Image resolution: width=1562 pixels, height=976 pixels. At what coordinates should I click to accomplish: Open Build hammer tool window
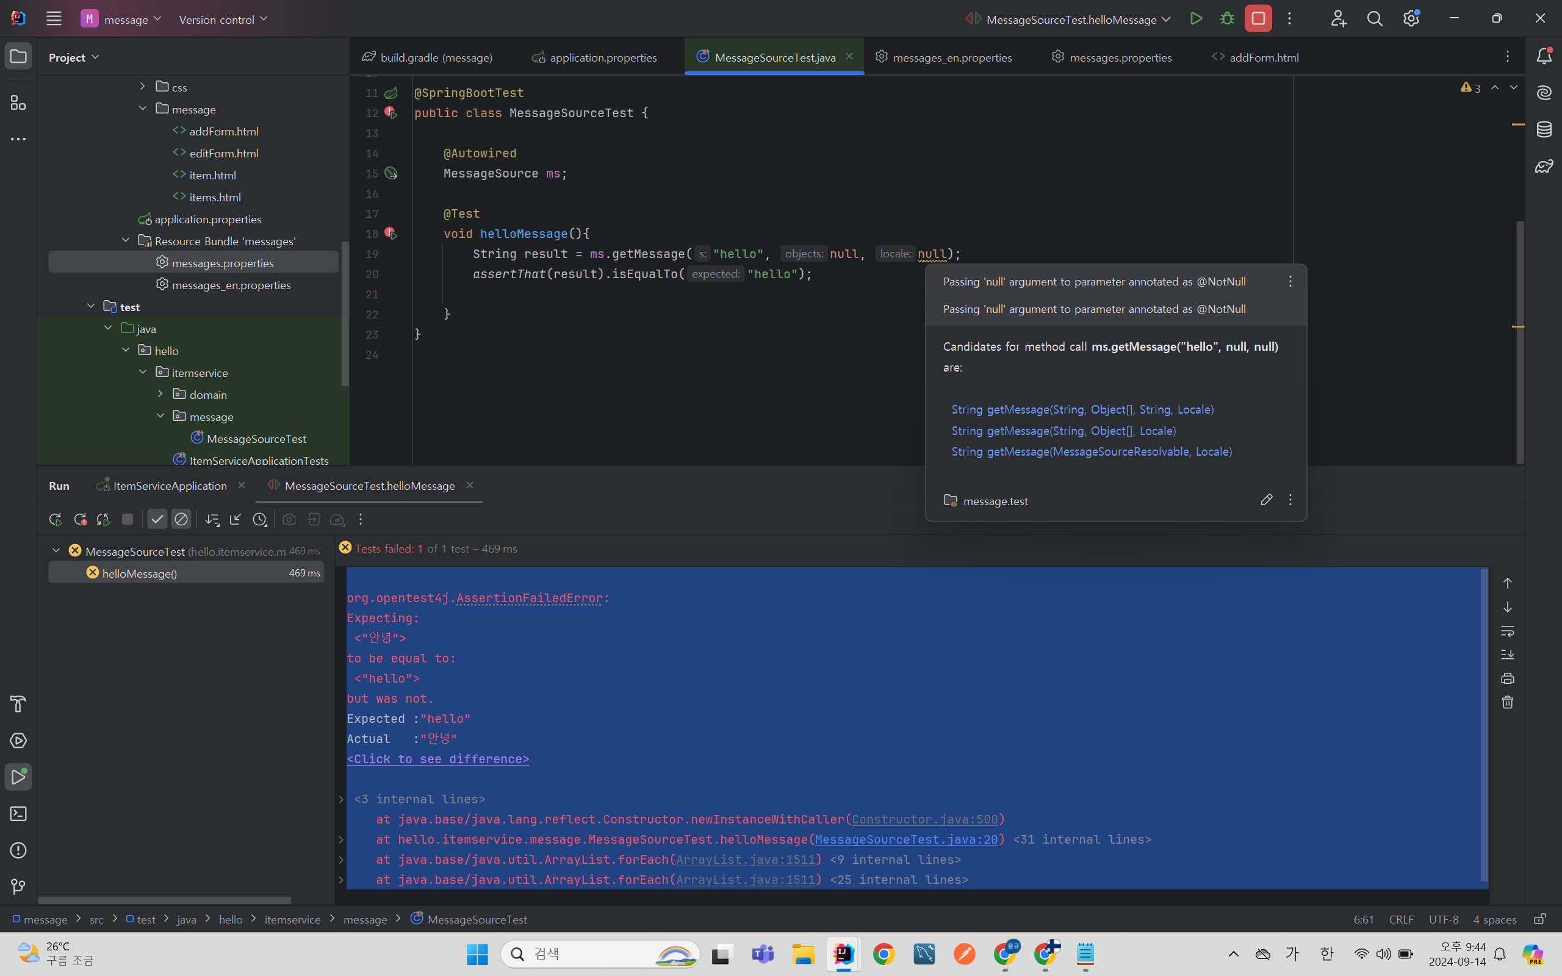[18, 703]
